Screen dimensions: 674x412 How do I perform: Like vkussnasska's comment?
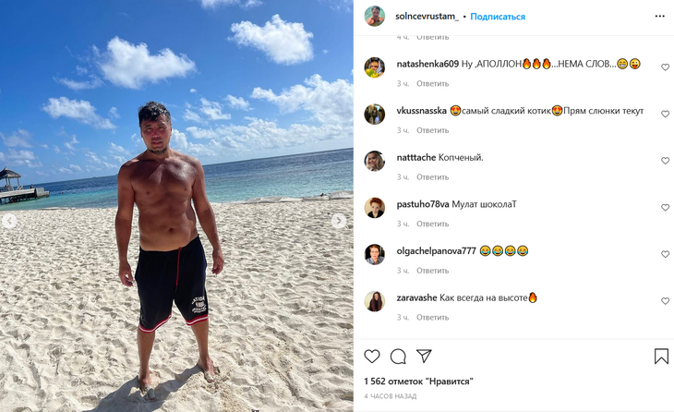click(x=665, y=115)
